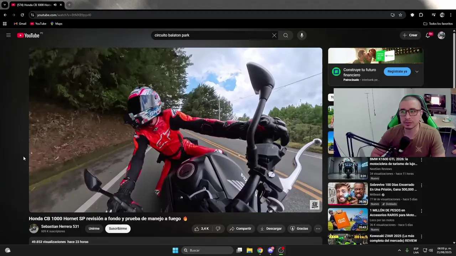The image size is (456, 256).
Task: Mute the tab using the speaker icon
Action: point(55,5)
